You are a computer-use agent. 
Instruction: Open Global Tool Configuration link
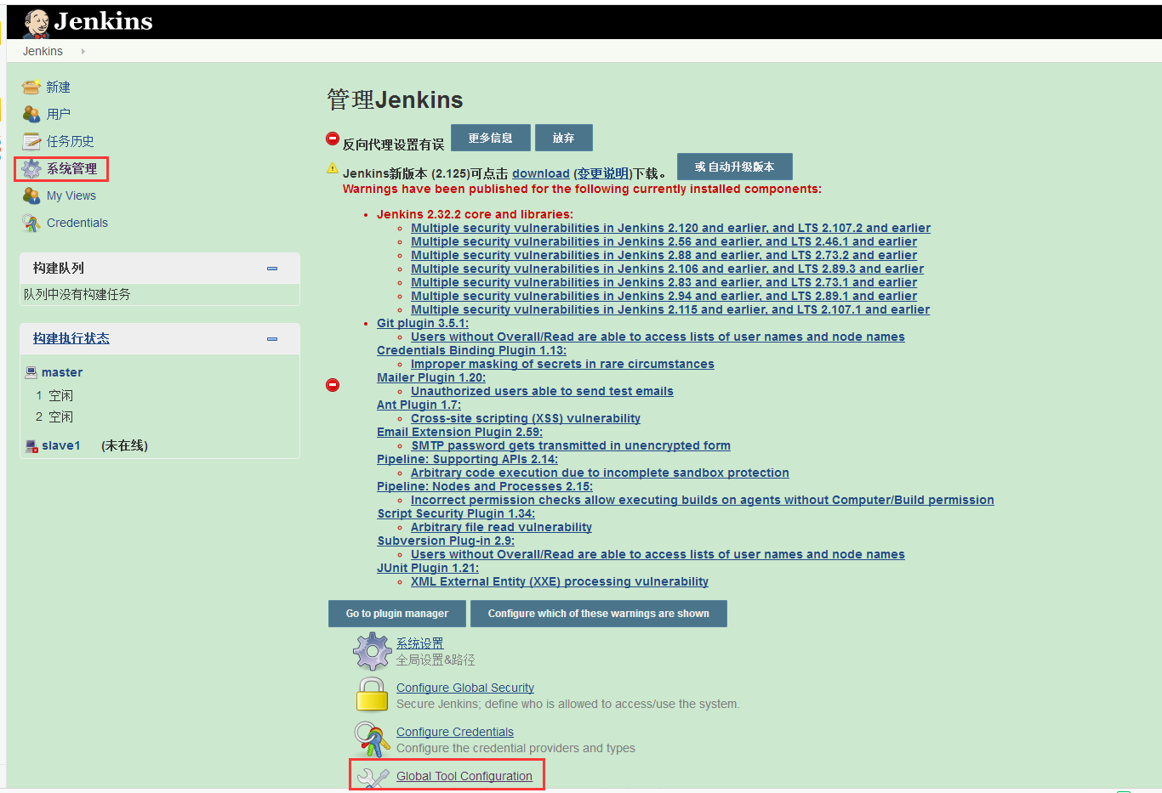464,776
